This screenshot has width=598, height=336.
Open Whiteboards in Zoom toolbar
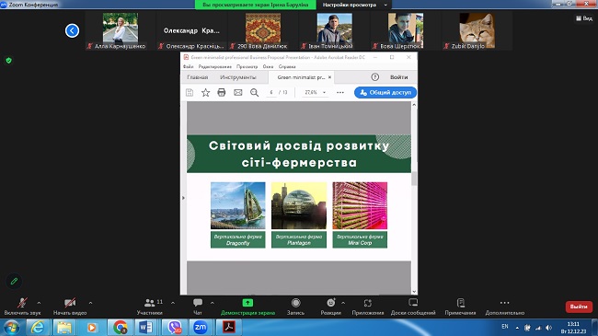pos(413,307)
